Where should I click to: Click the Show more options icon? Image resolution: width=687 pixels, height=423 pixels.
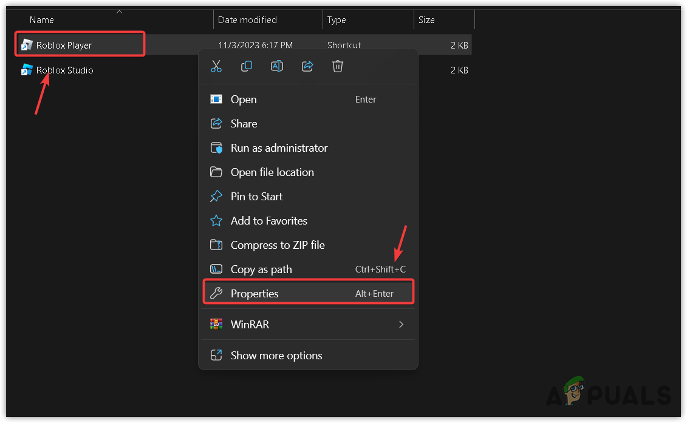click(216, 355)
